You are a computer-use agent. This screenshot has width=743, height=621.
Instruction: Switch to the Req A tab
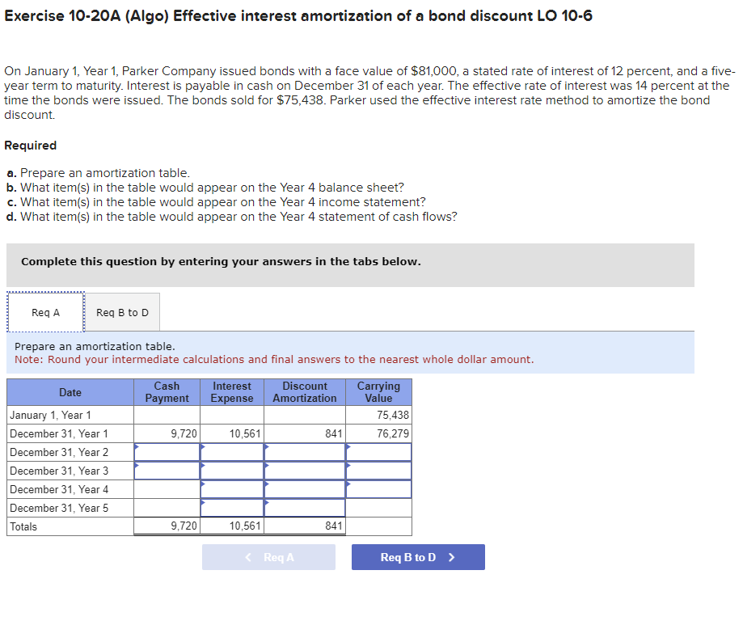44,311
